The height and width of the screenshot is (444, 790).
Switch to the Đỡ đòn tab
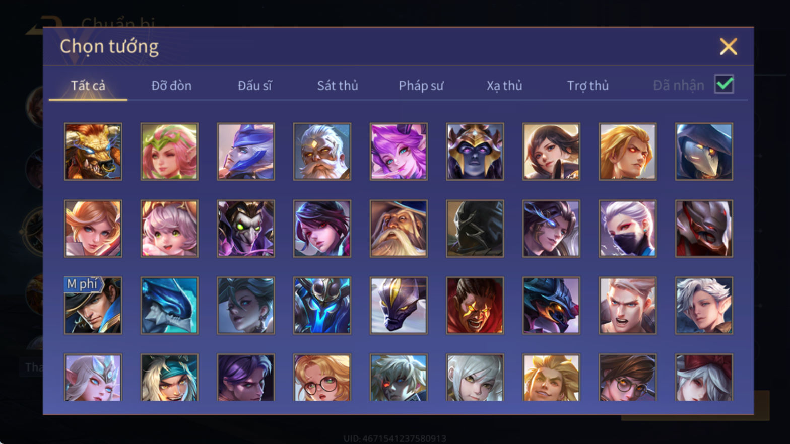pyautogui.click(x=171, y=86)
